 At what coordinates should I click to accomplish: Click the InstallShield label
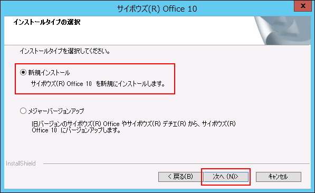(x=21, y=163)
